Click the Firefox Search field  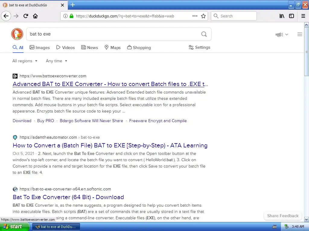pos(234,16)
